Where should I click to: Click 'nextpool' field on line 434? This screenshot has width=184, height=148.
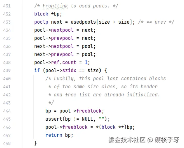click(62, 30)
